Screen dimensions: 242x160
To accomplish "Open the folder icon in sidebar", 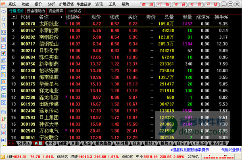I will [3, 112].
